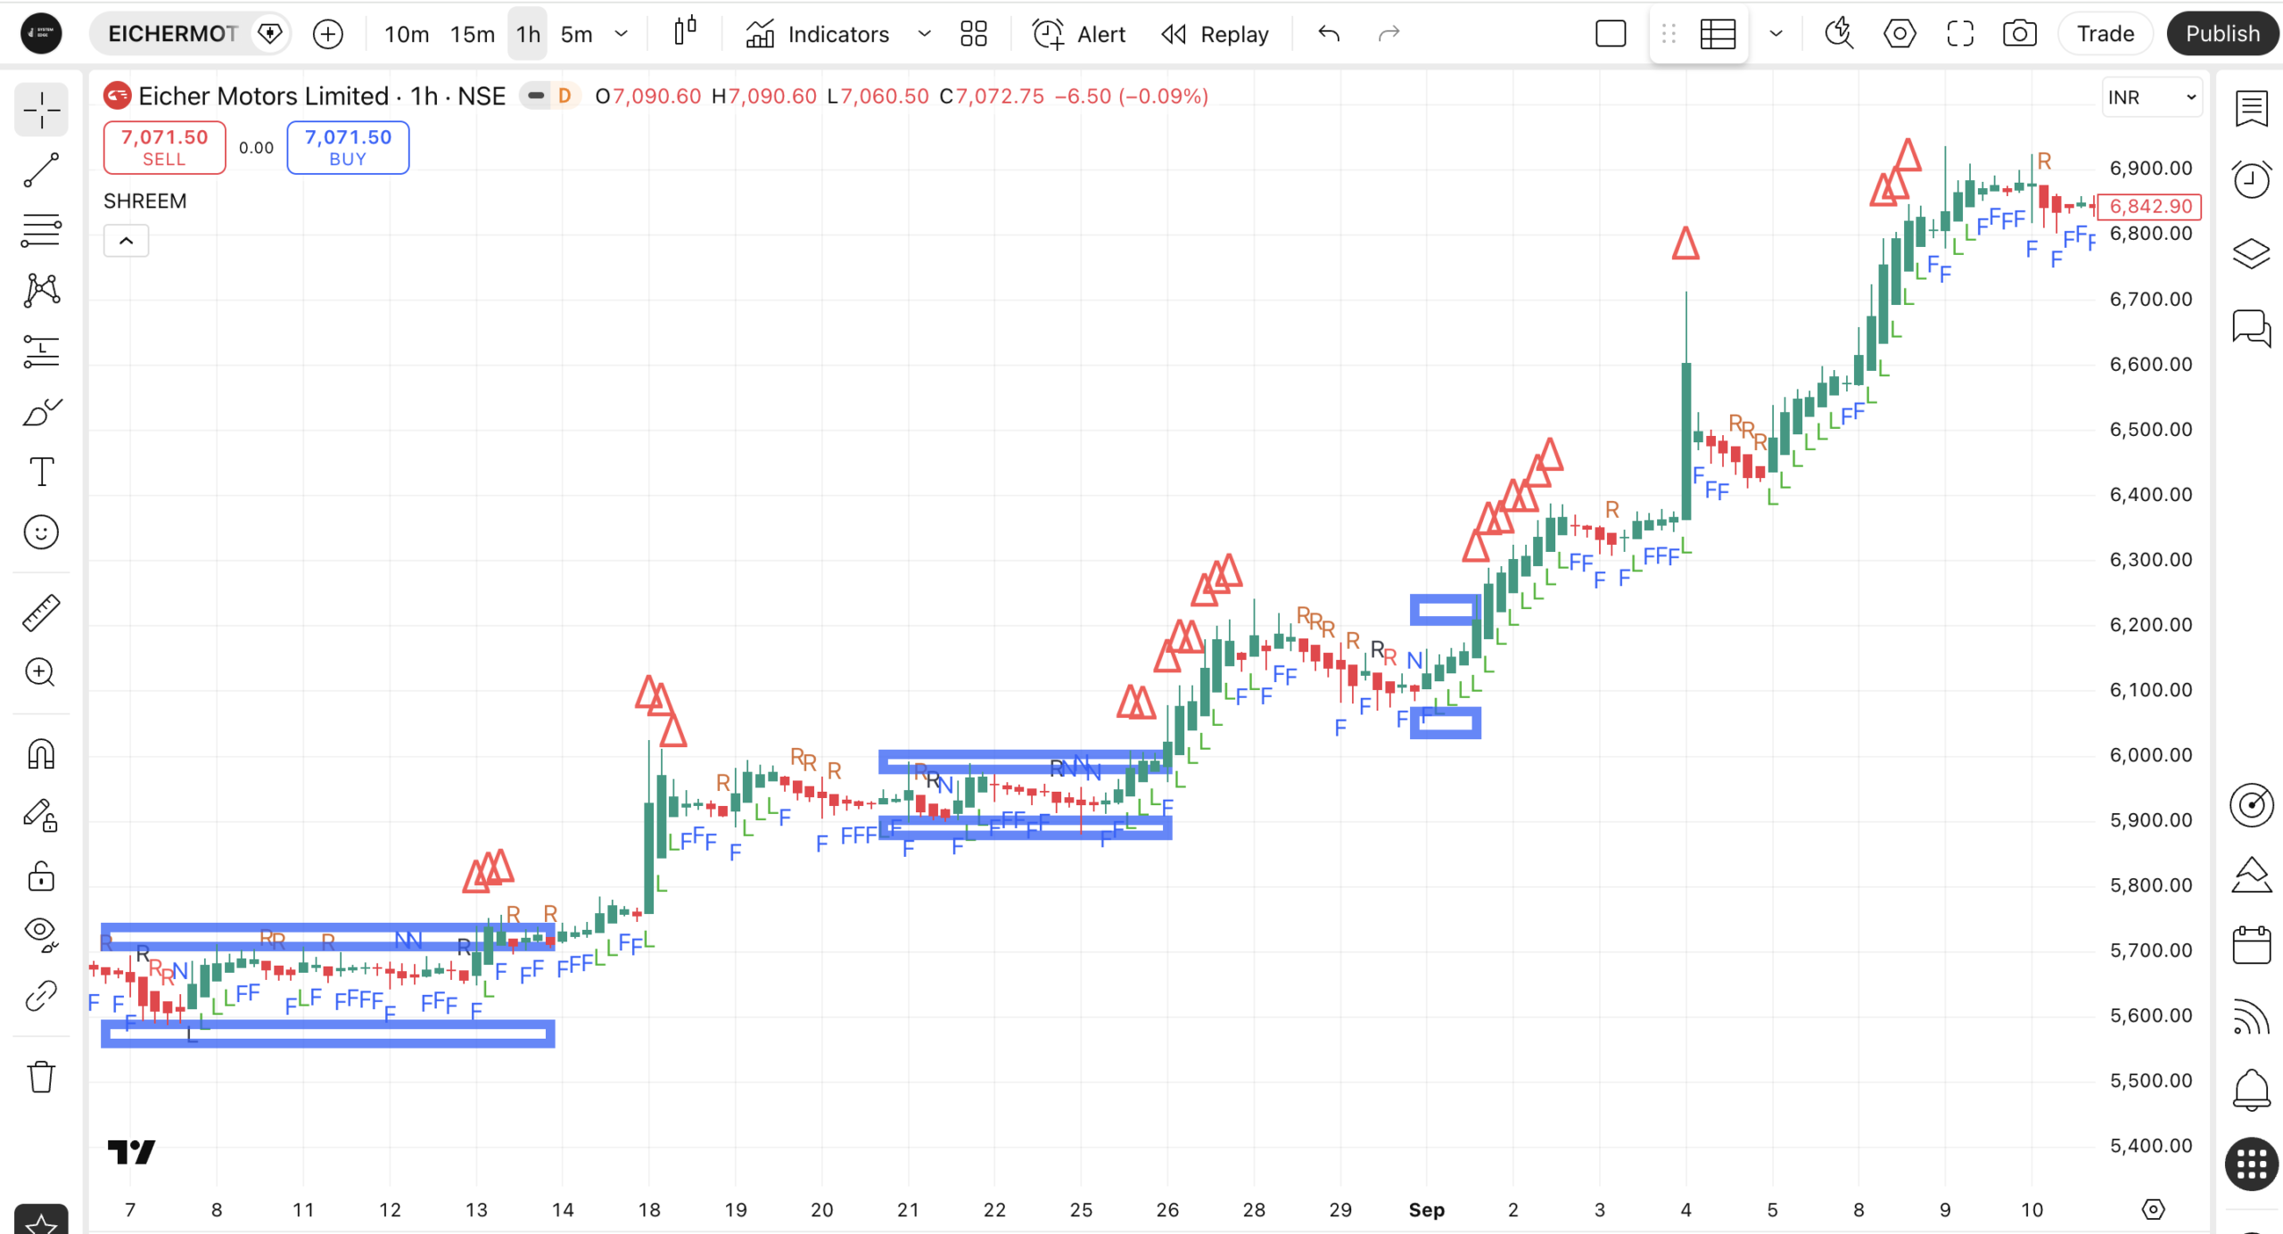The image size is (2283, 1234).
Task: Open the Trade panel
Action: (x=2106, y=34)
